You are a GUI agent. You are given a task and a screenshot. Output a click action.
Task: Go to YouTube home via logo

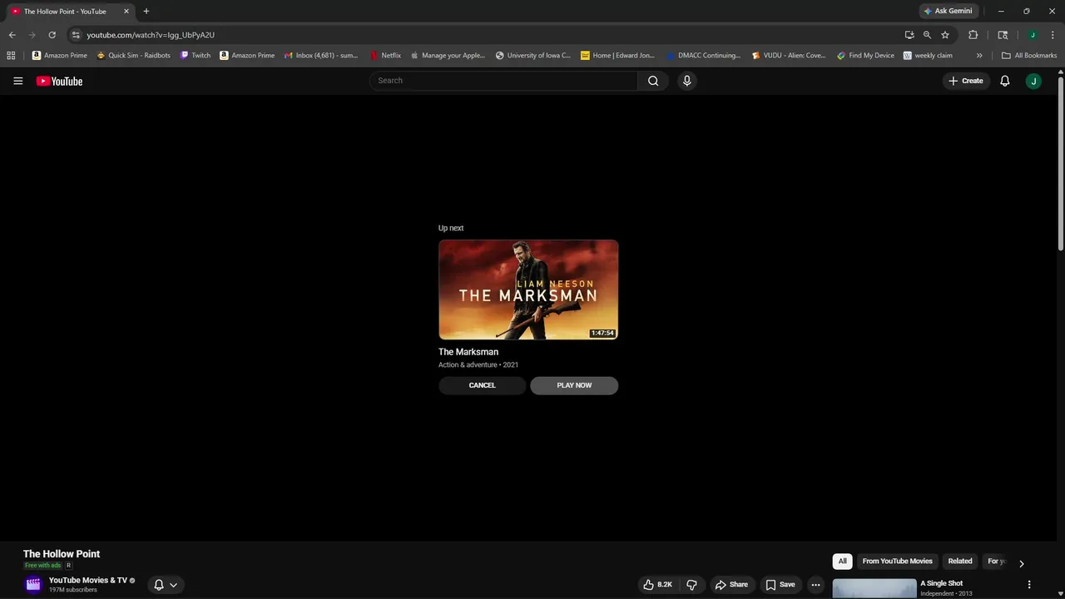coord(59,81)
